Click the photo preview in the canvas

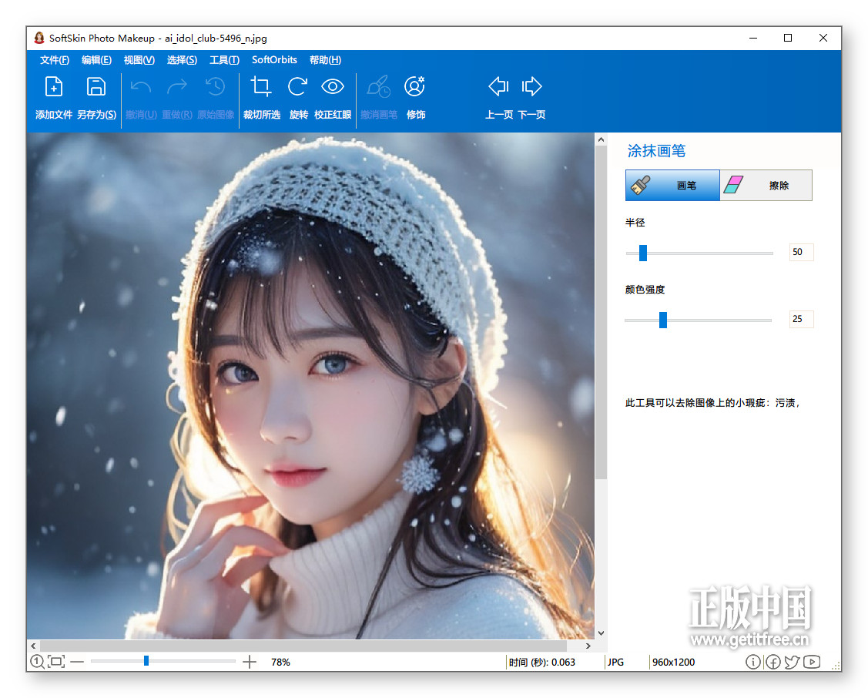[x=310, y=386]
